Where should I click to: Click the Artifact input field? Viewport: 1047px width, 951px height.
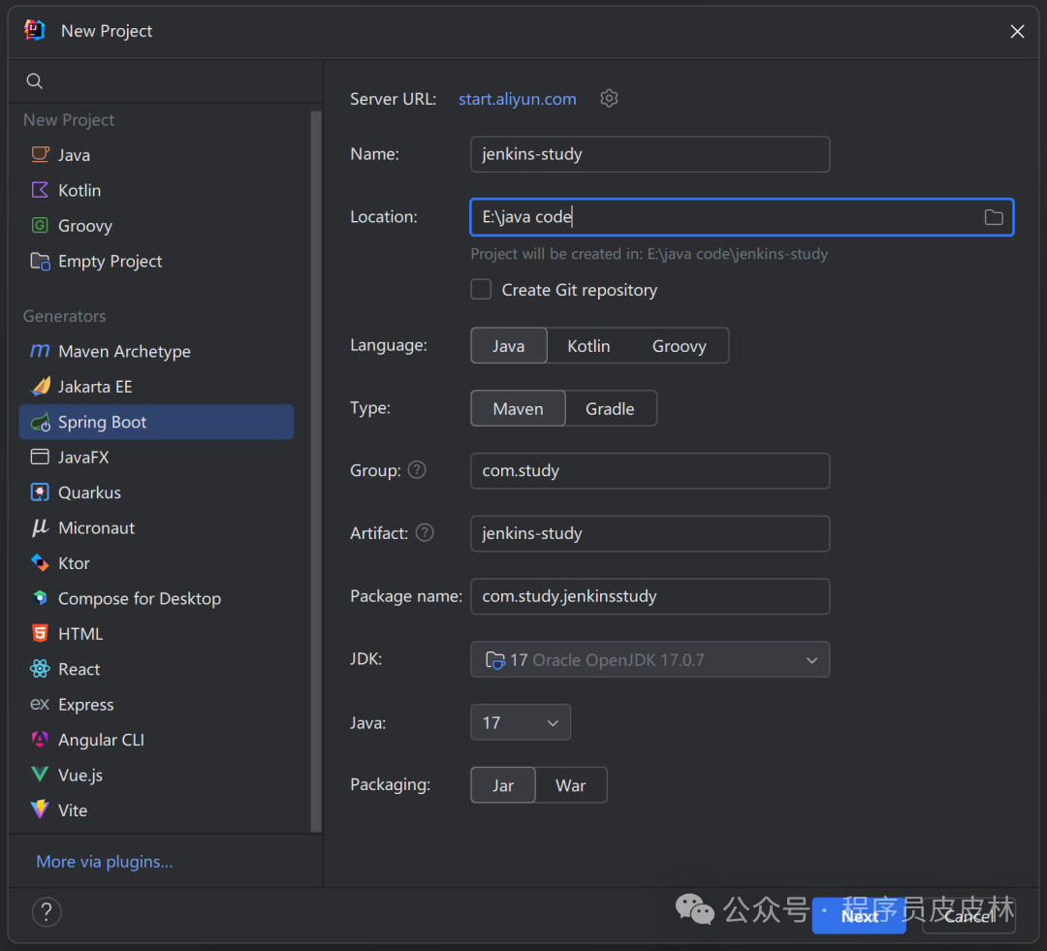click(x=650, y=533)
